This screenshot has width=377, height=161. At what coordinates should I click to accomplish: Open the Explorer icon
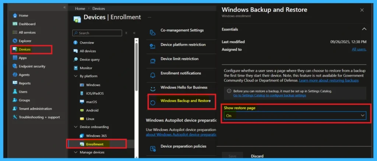coord(15,41)
